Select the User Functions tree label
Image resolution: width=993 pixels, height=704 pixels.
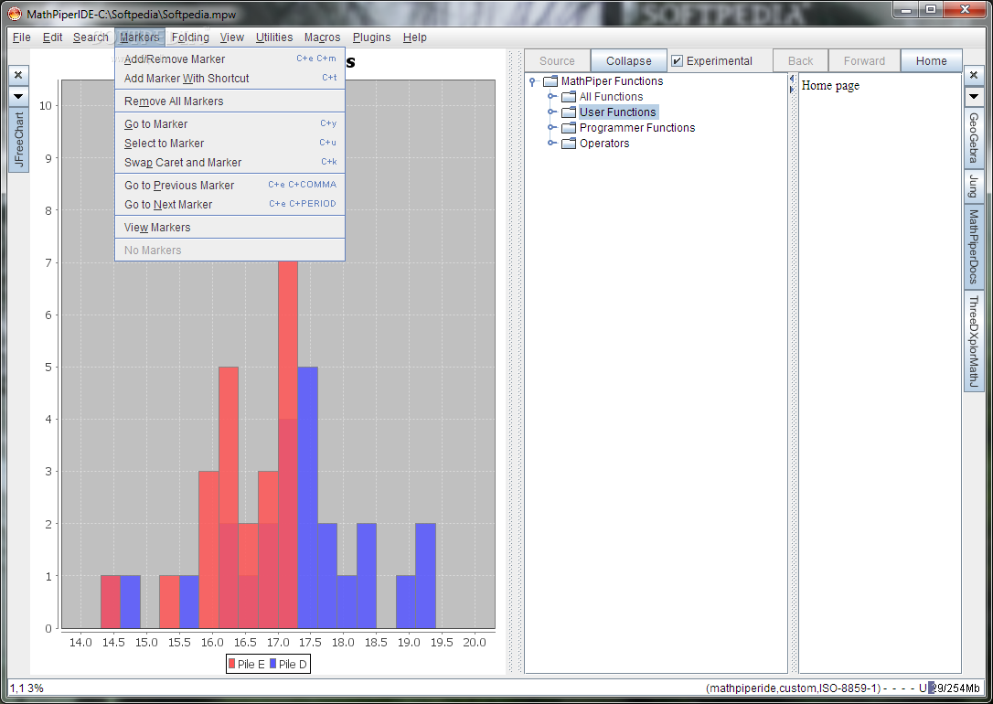pyautogui.click(x=617, y=112)
